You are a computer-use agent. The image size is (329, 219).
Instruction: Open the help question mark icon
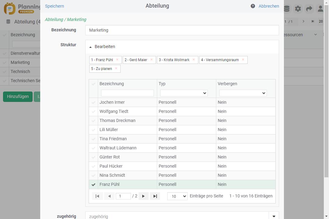tap(253, 6)
